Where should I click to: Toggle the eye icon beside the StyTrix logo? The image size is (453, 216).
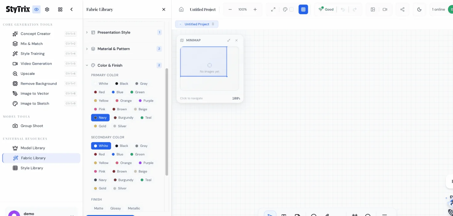pyautogui.click(x=36, y=10)
